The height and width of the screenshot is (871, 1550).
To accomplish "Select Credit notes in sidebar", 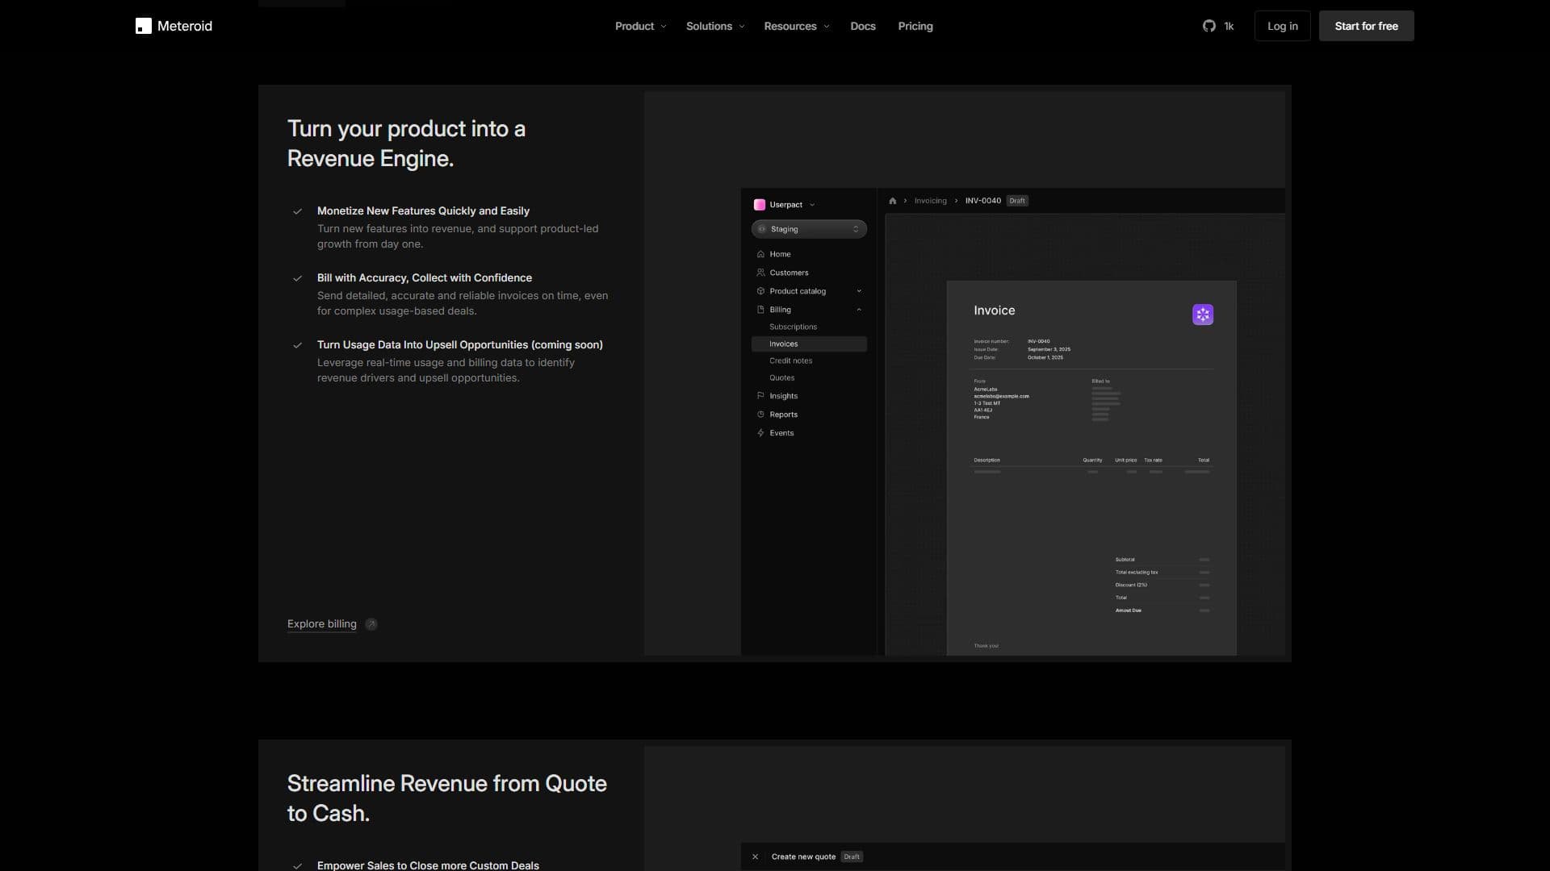I will click(790, 360).
